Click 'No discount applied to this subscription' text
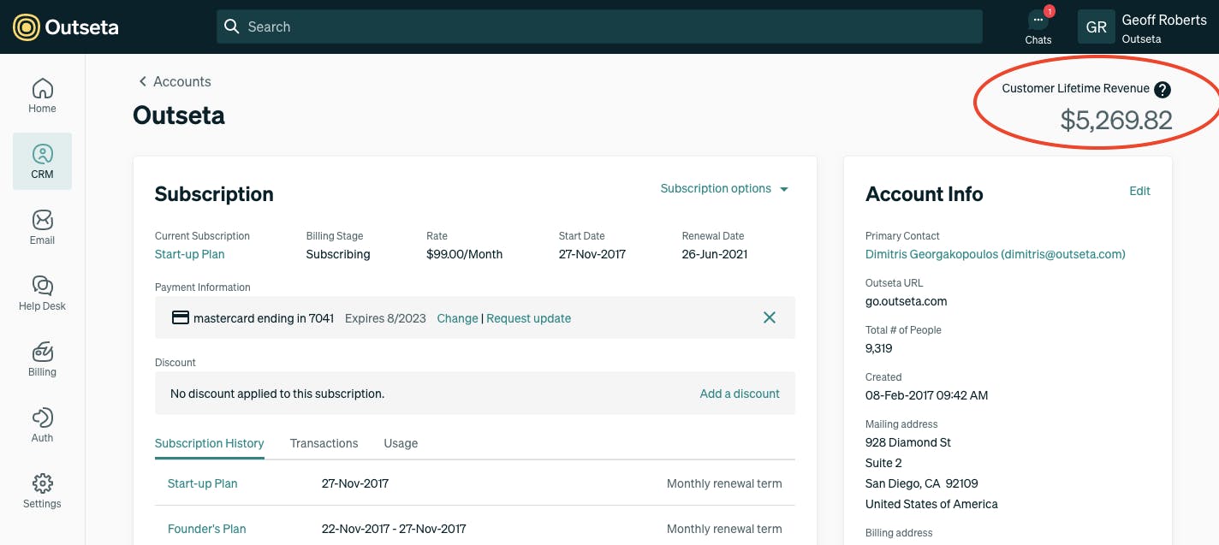This screenshot has height=545, width=1219. pyautogui.click(x=277, y=394)
